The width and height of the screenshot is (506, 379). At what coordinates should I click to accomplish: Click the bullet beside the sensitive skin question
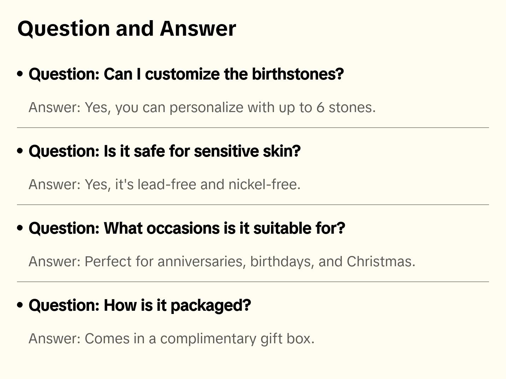pyautogui.click(x=20, y=151)
